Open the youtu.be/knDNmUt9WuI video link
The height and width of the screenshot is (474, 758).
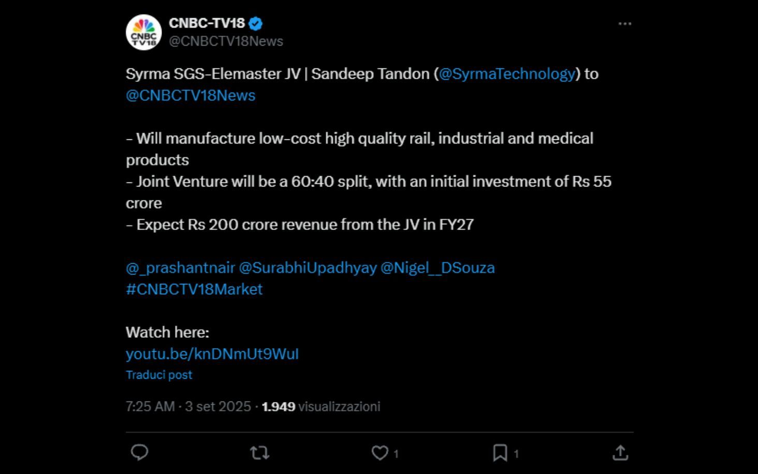pos(212,354)
